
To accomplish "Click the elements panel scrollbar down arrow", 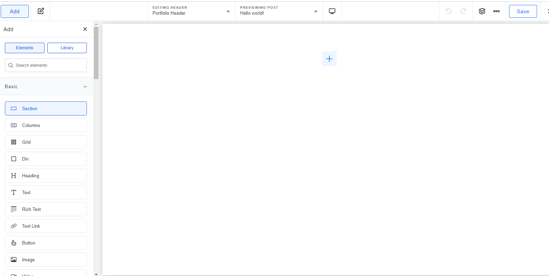I will coord(96,274).
